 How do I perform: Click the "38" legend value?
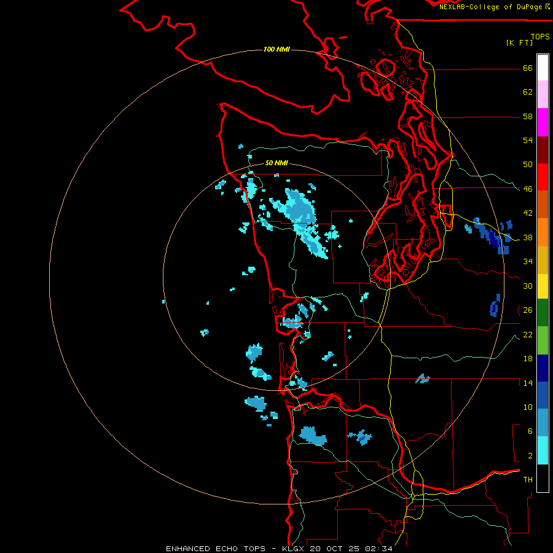point(528,237)
